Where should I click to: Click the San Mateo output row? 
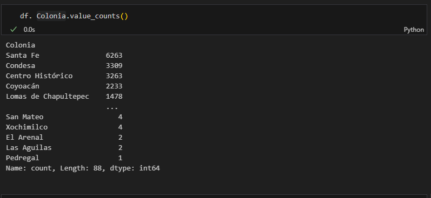pos(64,117)
